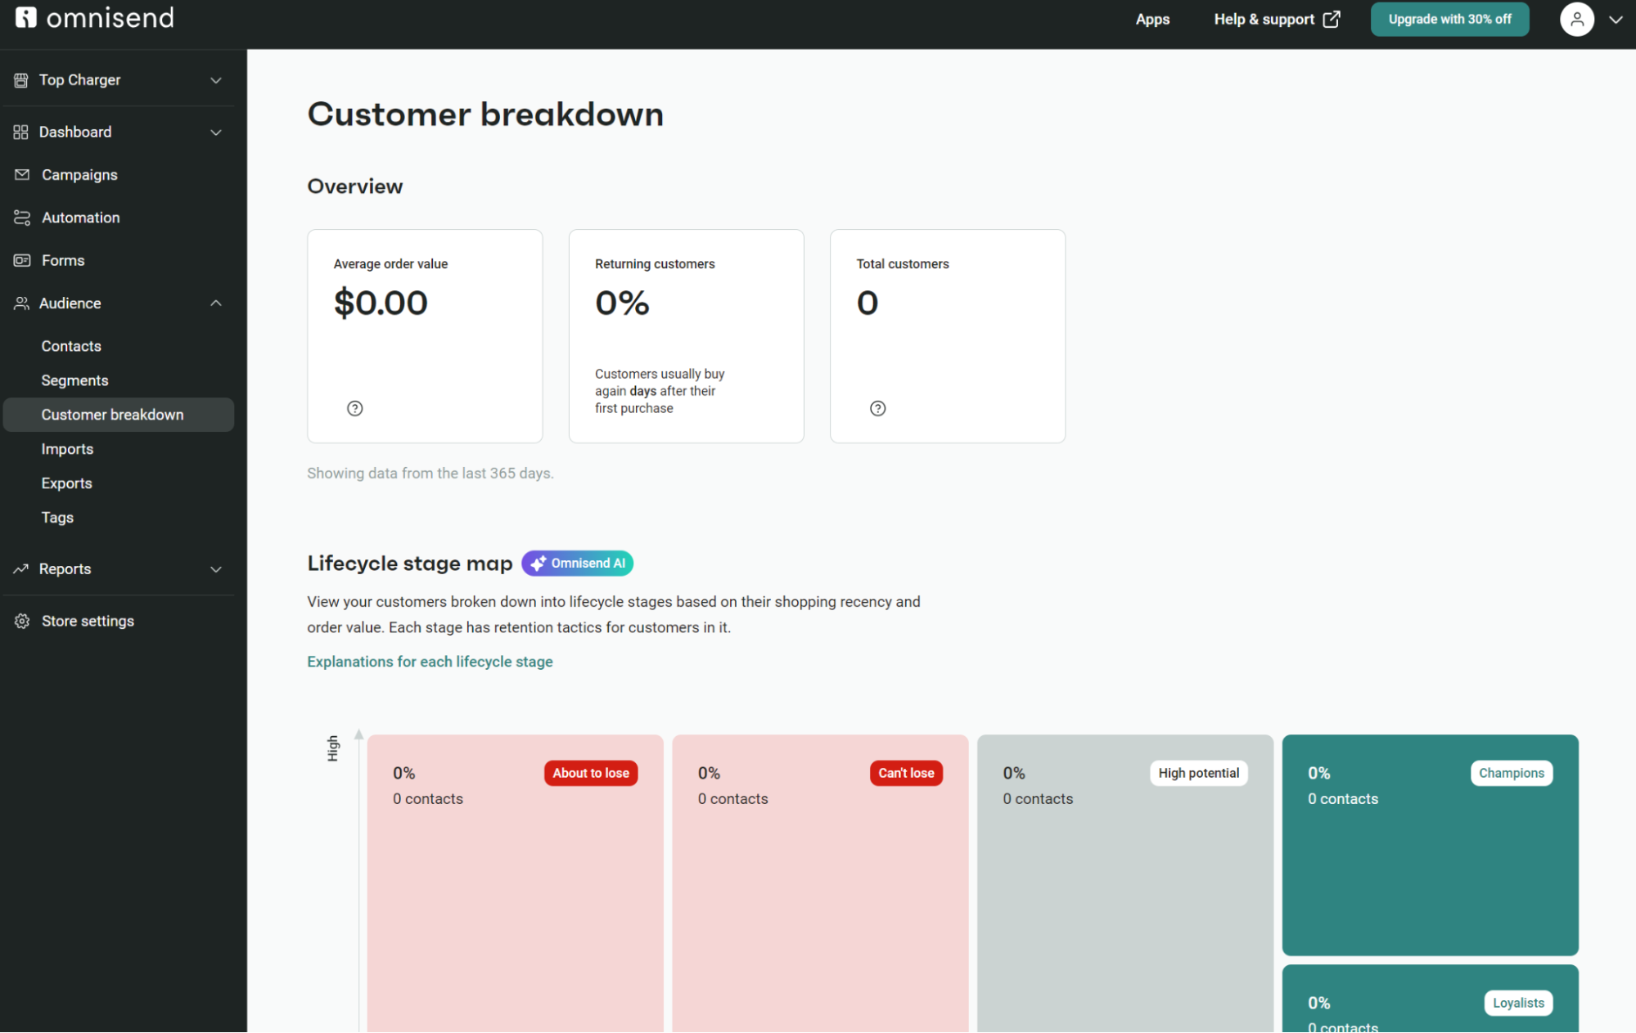Select the Forms icon in the sidebar
The width and height of the screenshot is (1636, 1033).
[21, 260]
